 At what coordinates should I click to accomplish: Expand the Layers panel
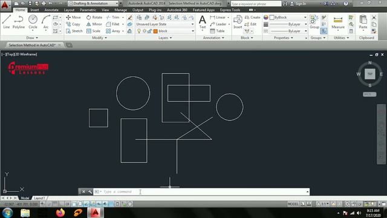(165, 38)
